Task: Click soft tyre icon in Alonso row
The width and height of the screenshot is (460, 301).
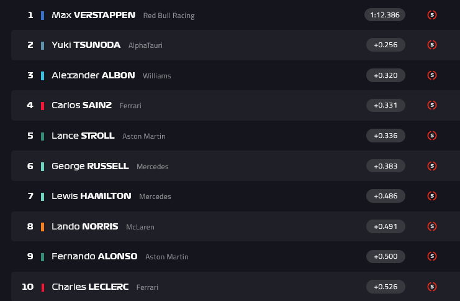Action: 432,256
